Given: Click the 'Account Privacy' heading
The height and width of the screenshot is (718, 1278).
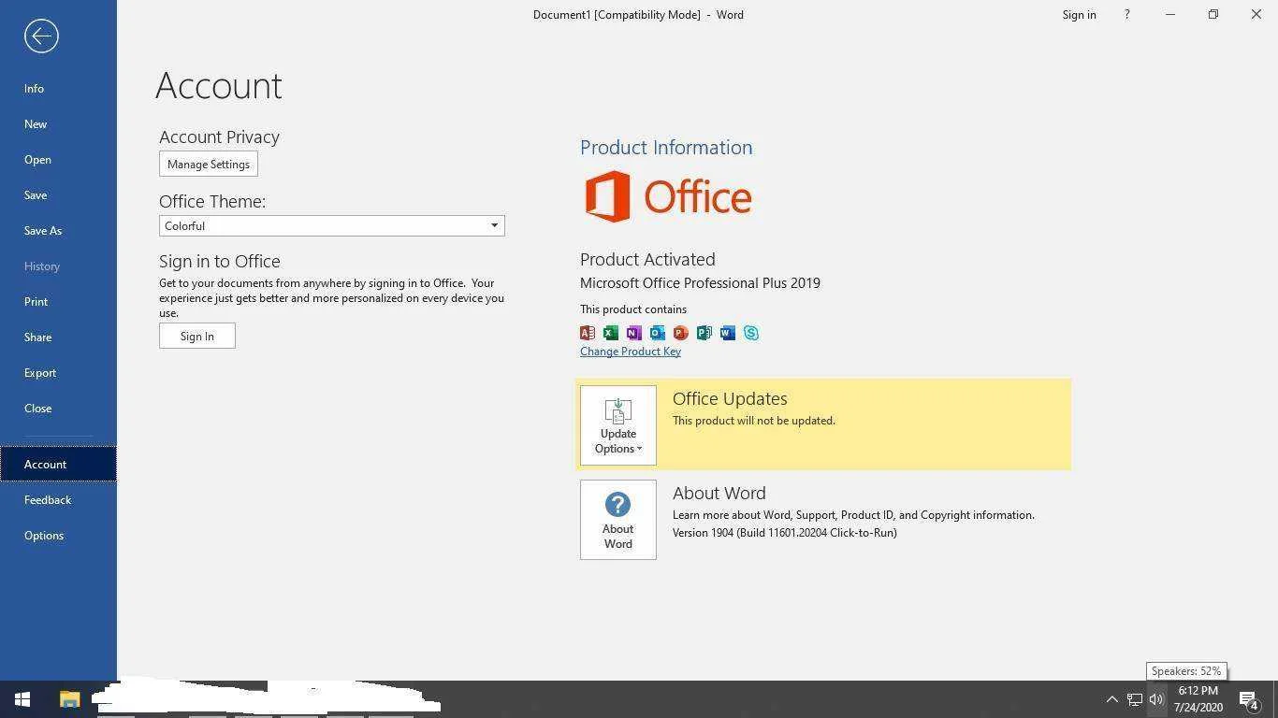Looking at the screenshot, I should [219, 136].
